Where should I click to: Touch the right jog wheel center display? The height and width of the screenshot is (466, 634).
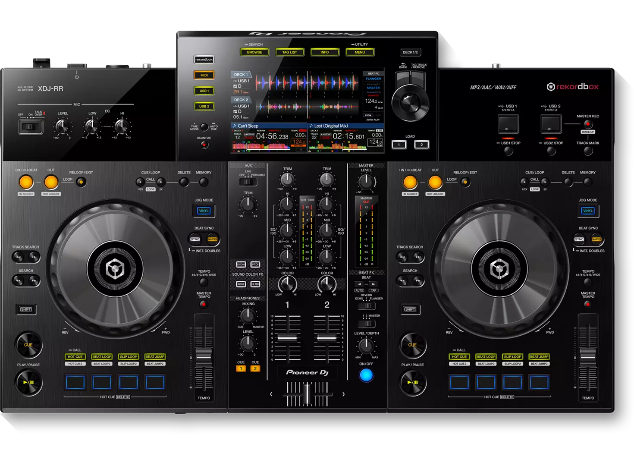[x=499, y=269]
